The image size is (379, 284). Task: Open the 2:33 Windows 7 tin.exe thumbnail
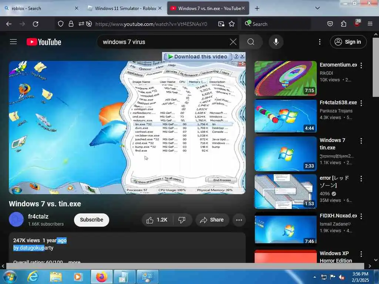pyautogui.click(x=285, y=153)
